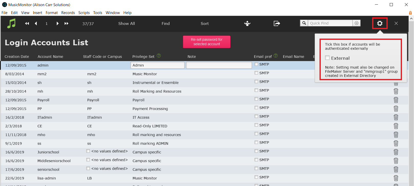Delete the Middleseniorschool account via trash icon
The image size is (414, 186).
(x=396, y=161)
